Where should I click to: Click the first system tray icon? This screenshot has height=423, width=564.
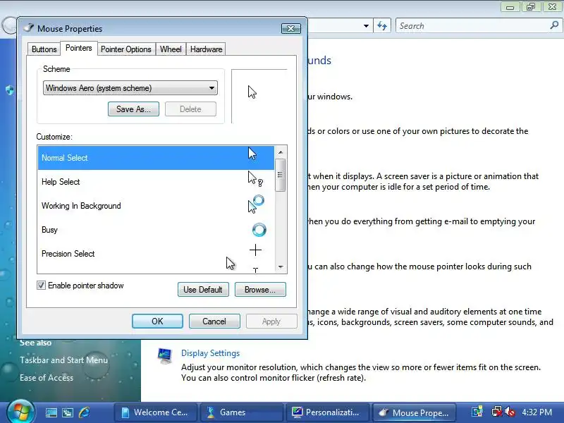(x=477, y=412)
